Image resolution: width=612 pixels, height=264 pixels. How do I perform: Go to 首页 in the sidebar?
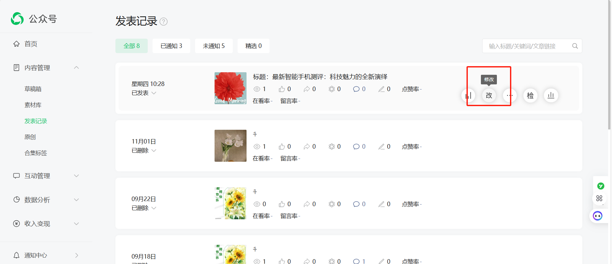[x=31, y=44]
